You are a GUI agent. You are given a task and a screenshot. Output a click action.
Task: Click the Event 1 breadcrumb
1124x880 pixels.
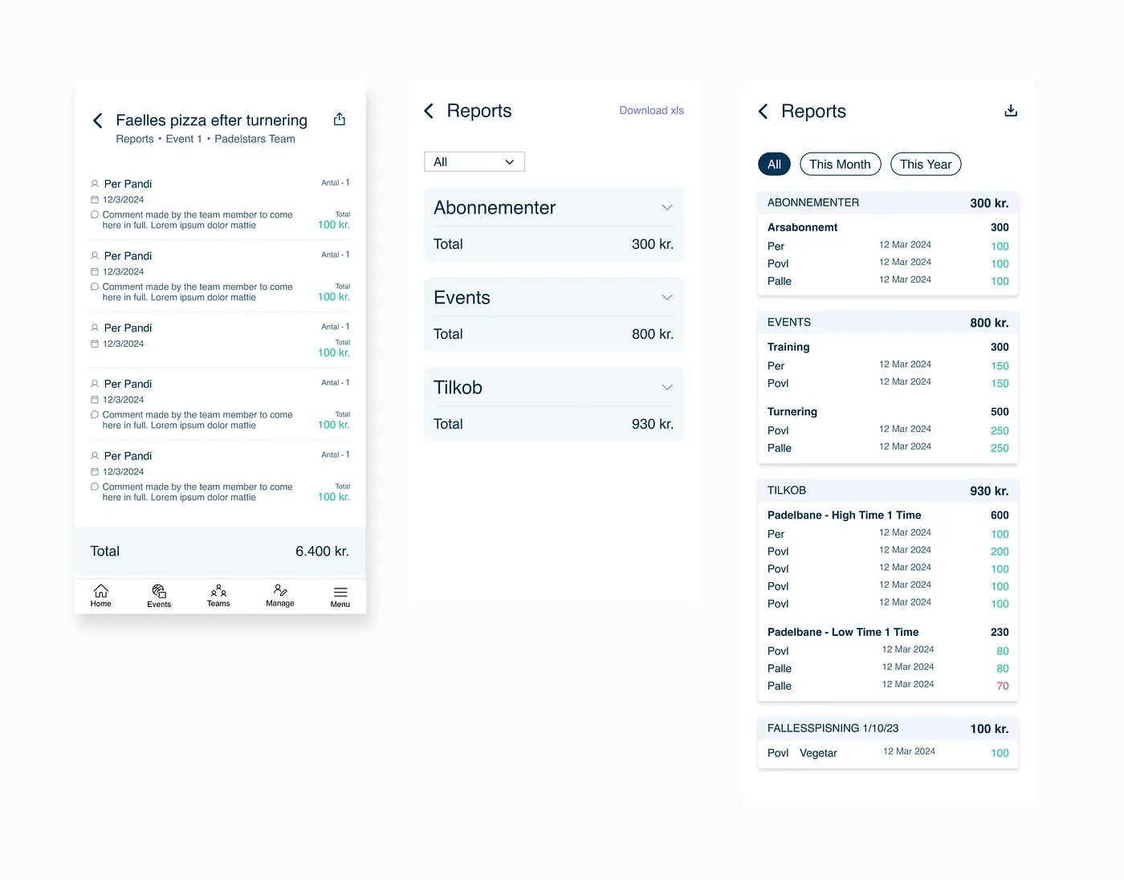pos(184,139)
